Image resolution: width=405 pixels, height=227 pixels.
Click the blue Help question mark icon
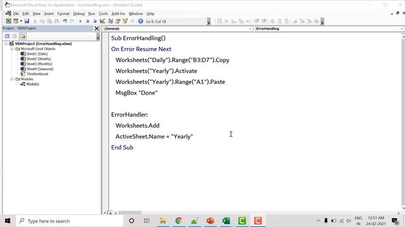pyautogui.click(x=140, y=21)
